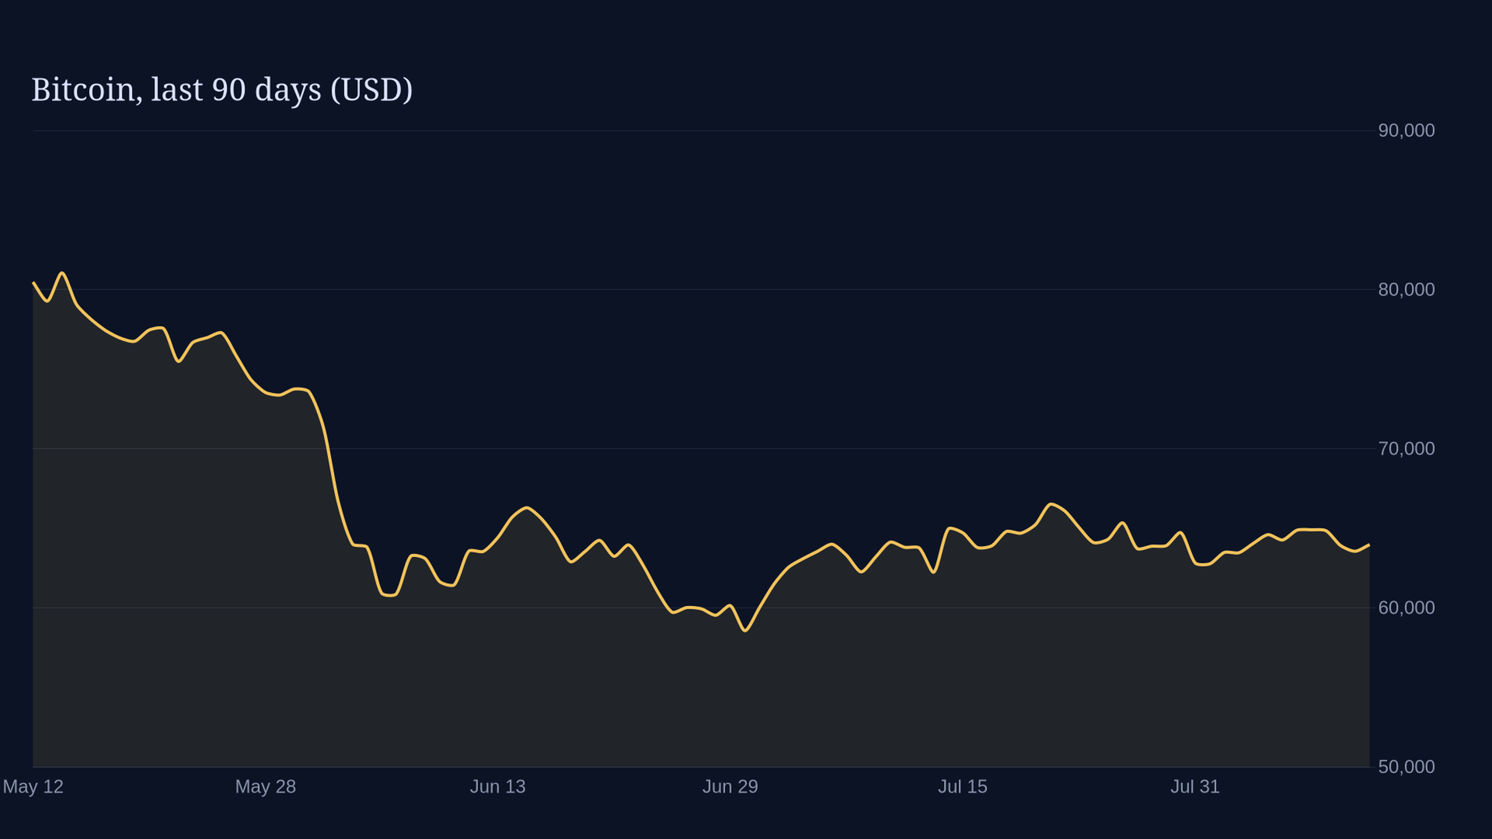Click the May 12 date label
The height and width of the screenshot is (839, 1492).
33,787
